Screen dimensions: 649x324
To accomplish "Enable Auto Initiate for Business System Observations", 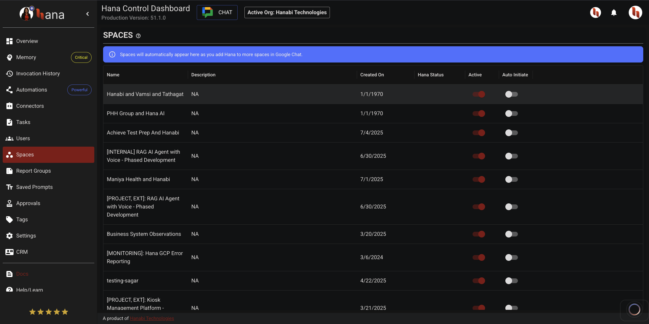I will coord(511,234).
